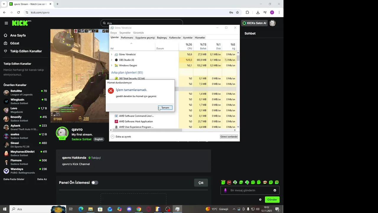Open the Betulitte recommended channel
This screenshot has height=213, width=378.
25,93
